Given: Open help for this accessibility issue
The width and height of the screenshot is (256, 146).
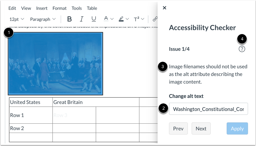Looking at the screenshot, I should (x=242, y=49).
